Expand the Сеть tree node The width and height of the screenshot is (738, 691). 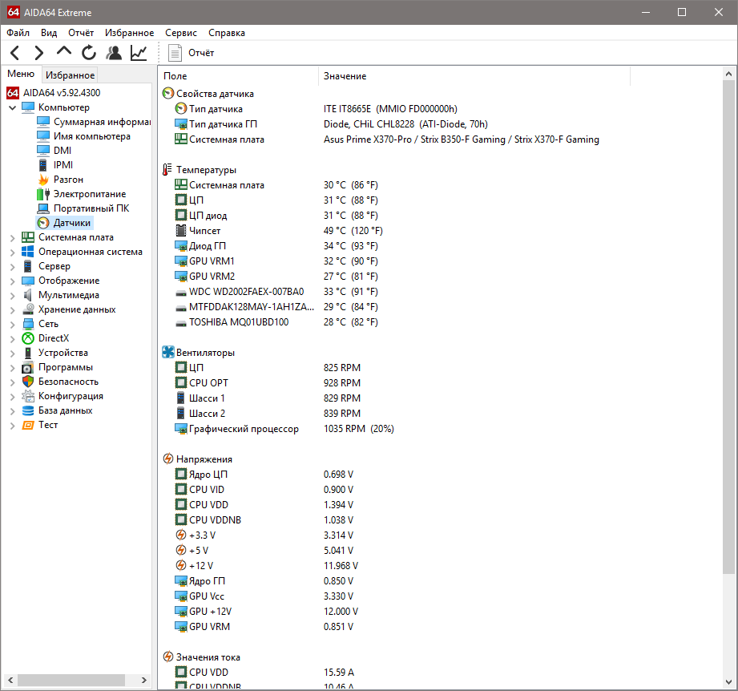point(12,325)
